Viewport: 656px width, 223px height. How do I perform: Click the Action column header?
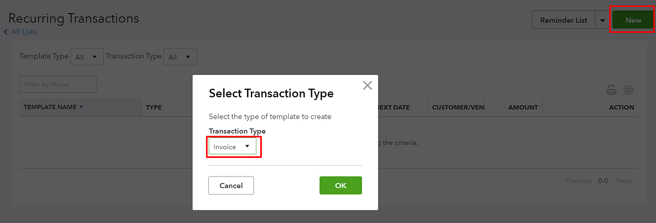[621, 107]
